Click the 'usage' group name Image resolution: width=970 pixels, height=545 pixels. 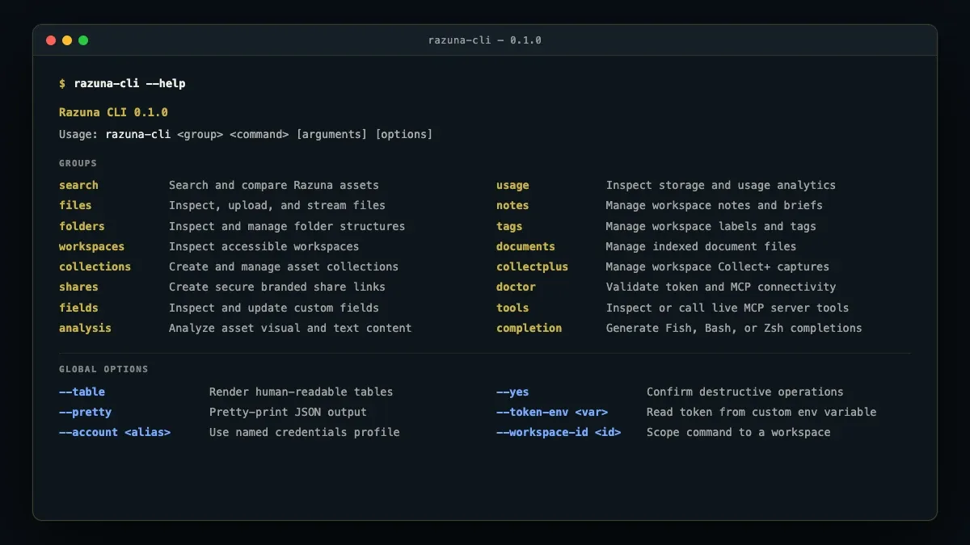512,186
